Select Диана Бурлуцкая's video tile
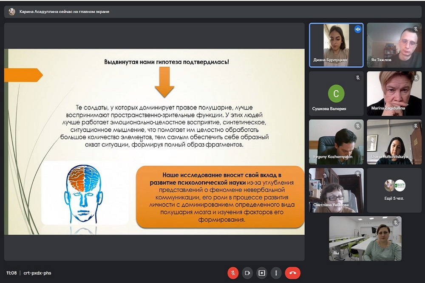The width and height of the screenshot is (425, 283). (x=336, y=45)
